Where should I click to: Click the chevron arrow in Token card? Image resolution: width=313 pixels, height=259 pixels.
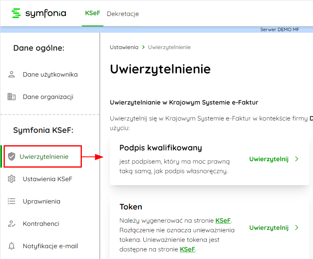[297, 227]
